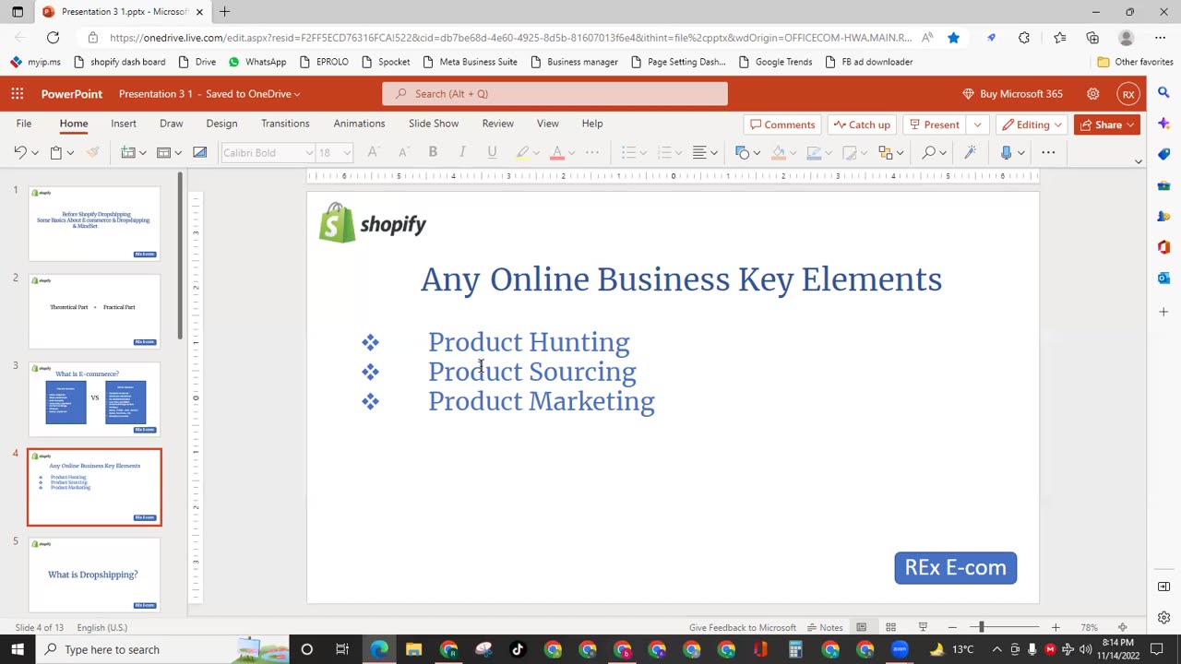Switch to Normal view in status bar
Image resolution: width=1181 pixels, height=664 pixels.
point(861,627)
